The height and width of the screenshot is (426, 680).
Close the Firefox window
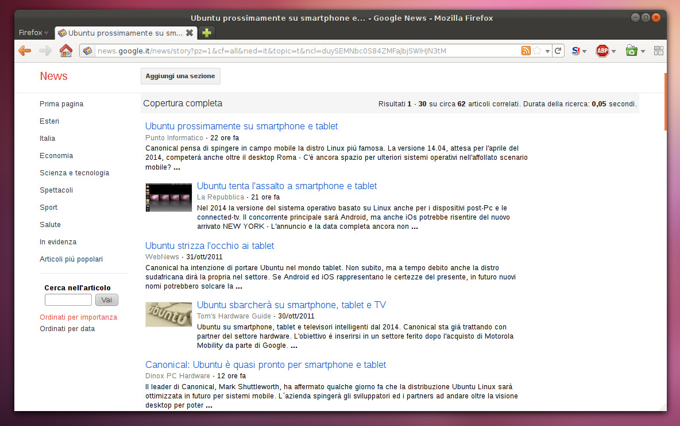(x=656, y=17)
